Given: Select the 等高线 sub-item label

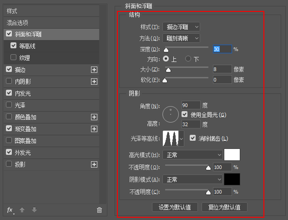Looking at the screenshot, I should (x=27, y=46).
